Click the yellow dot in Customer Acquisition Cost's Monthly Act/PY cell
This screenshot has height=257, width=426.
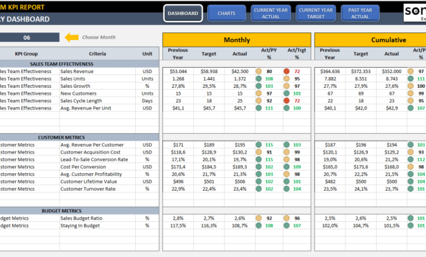tap(258, 152)
